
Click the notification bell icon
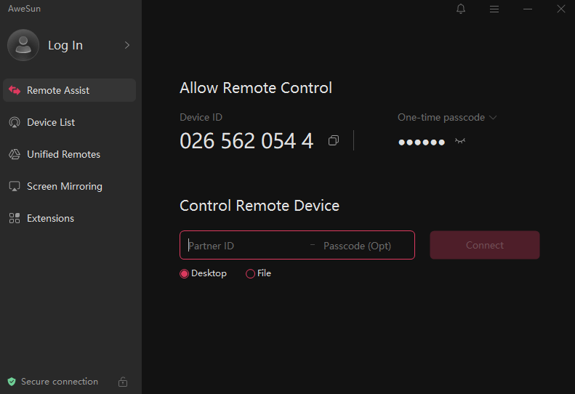coord(461,9)
